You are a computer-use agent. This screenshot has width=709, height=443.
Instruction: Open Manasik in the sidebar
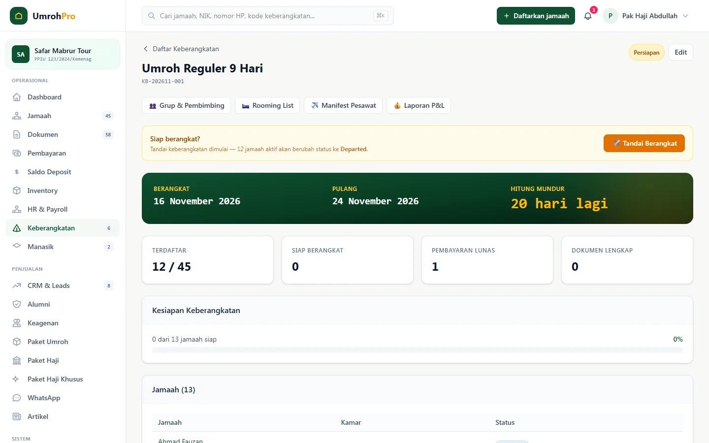coord(63,247)
